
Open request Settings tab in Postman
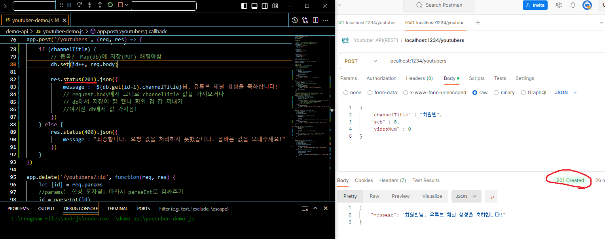[x=525, y=78]
